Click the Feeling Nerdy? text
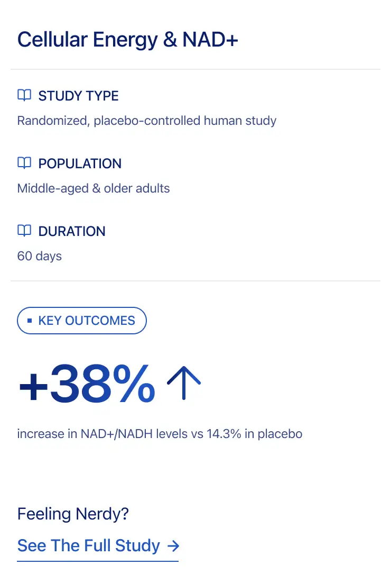391x583 pixels. 73,514
